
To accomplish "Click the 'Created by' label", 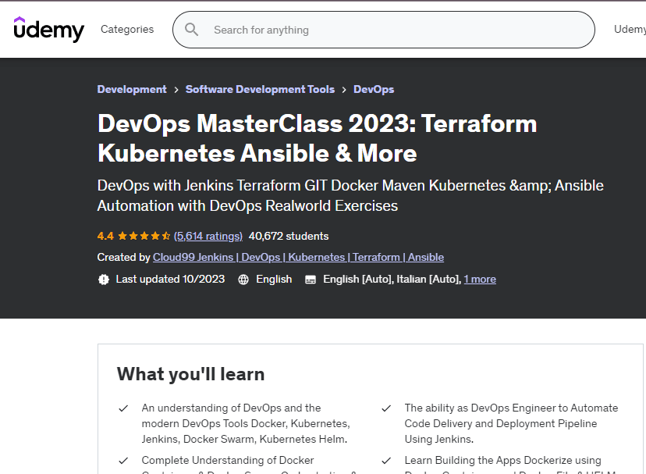I will pos(123,257).
